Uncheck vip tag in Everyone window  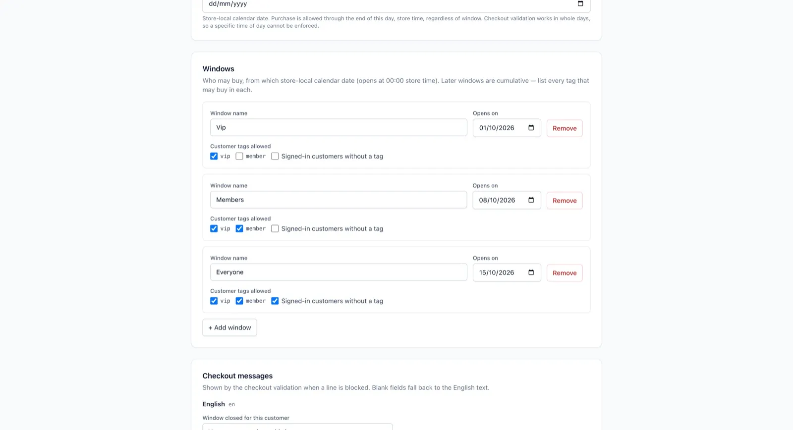214,301
